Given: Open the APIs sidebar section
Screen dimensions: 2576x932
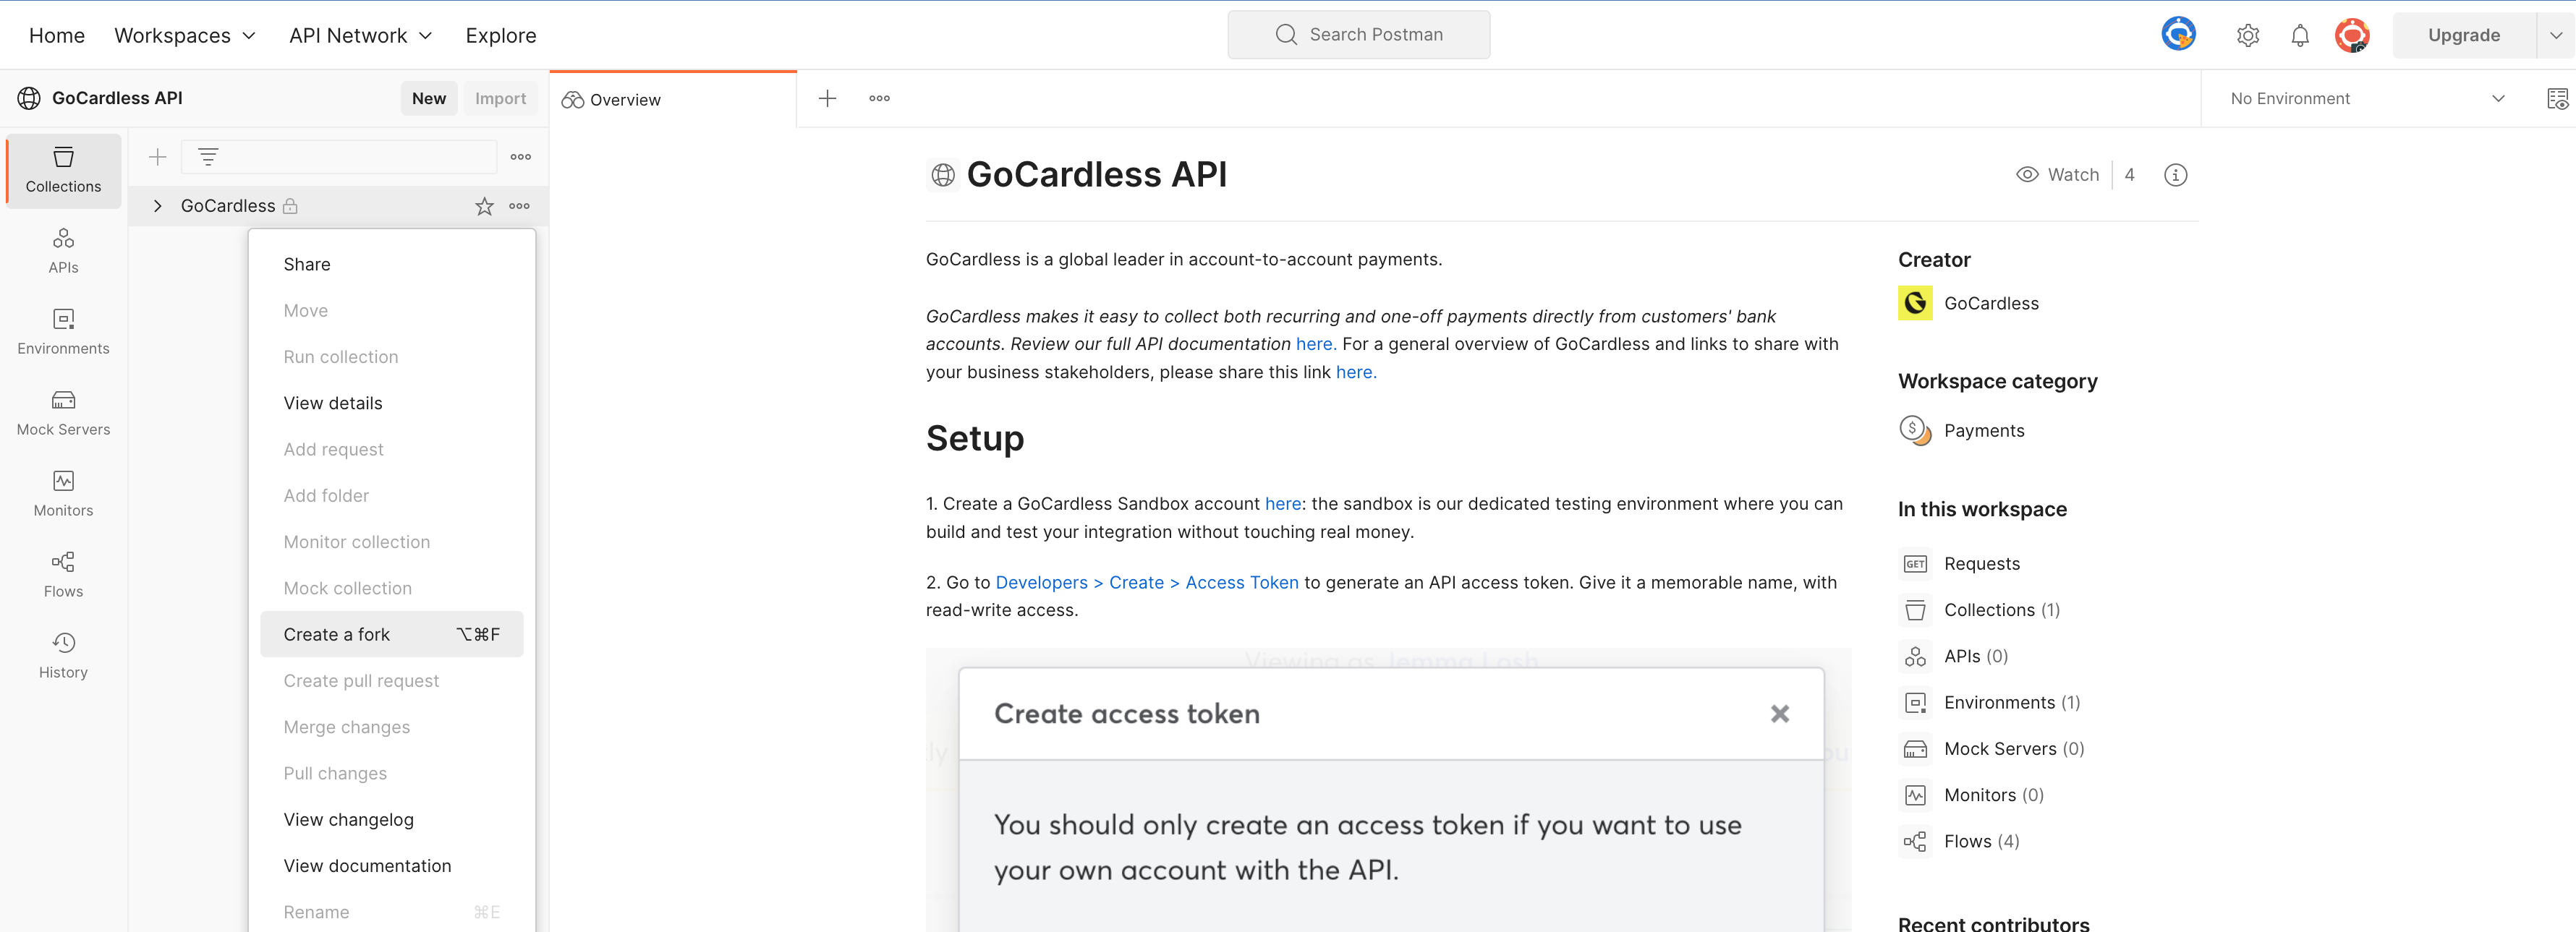Looking at the screenshot, I should click(x=63, y=250).
